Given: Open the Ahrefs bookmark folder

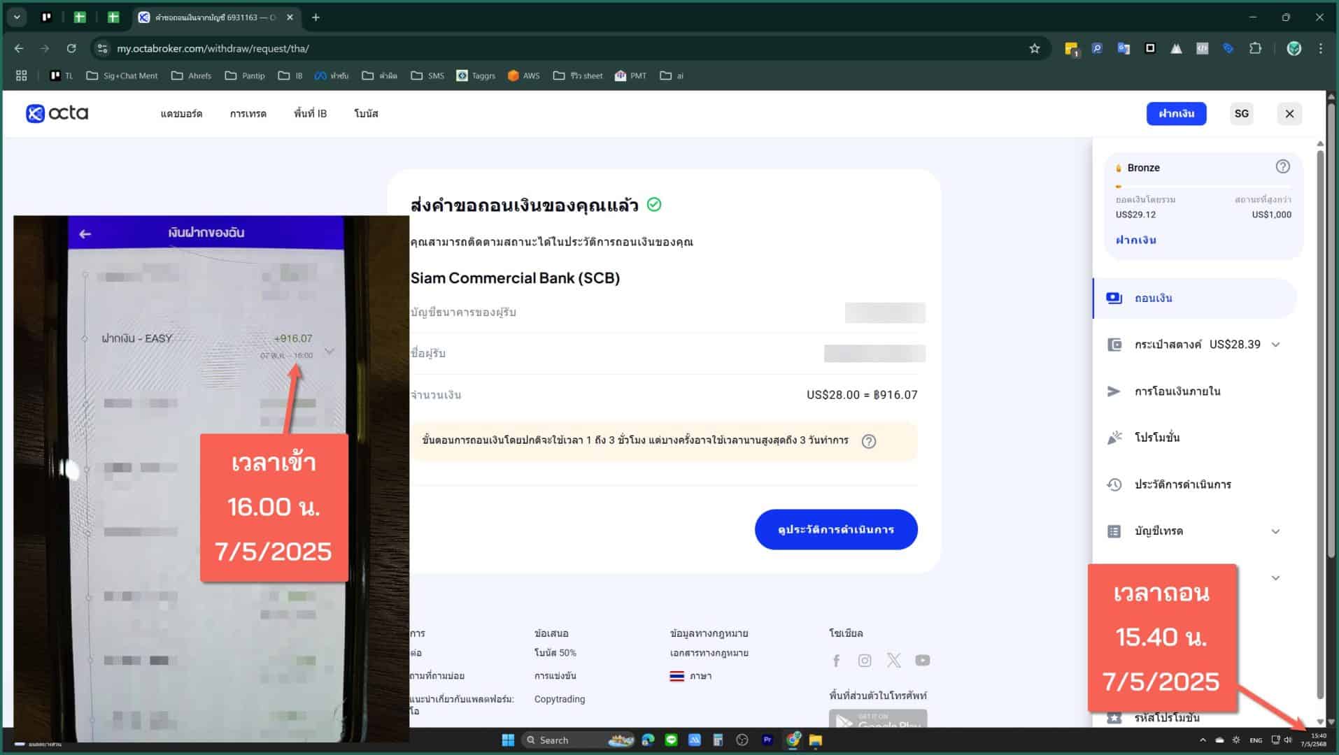Looking at the screenshot, I should pyautogui.click(x=191, y=75).
